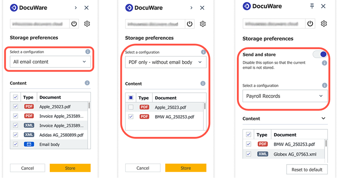Screen dimensions: 340x179
Task: Click PDF icon for BMW AG_250253.pdf in middle panel
Action: 144,116
